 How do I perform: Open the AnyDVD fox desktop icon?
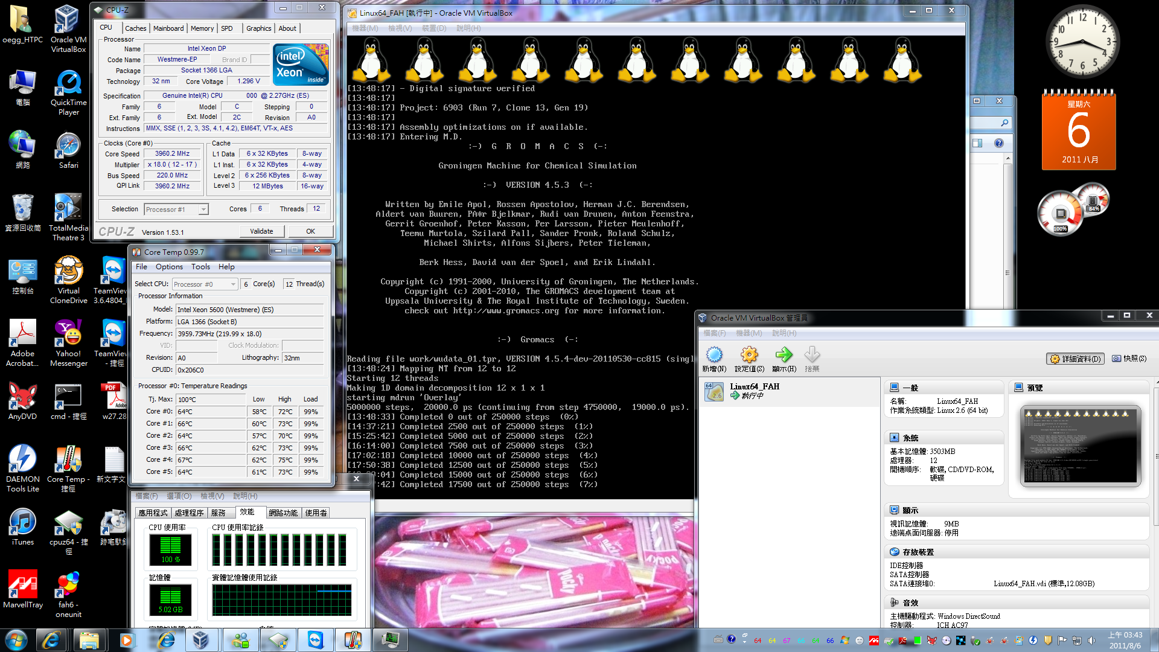pyautogui.click(x=22, y=401)
